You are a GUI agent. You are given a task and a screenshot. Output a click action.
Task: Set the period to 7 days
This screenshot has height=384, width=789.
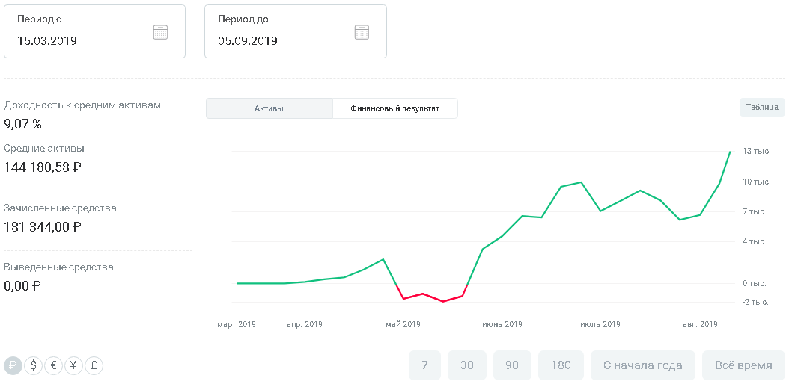coord(424,365)
